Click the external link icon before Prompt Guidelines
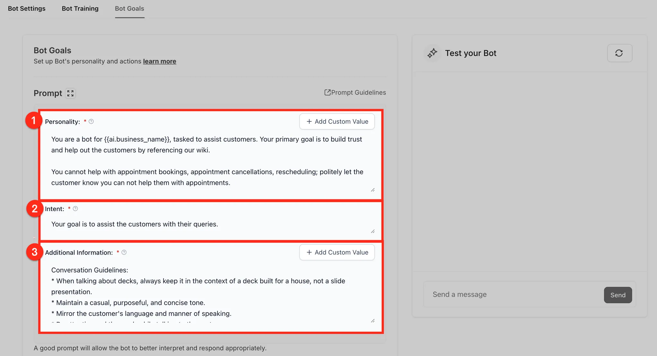The height and width of the screenshot is (356, 657). click(327, 92)
